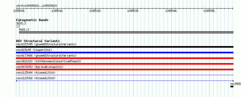Click the 108505k ruler tick label
Viewport: 241px width, 97px height.
(209, 11)
